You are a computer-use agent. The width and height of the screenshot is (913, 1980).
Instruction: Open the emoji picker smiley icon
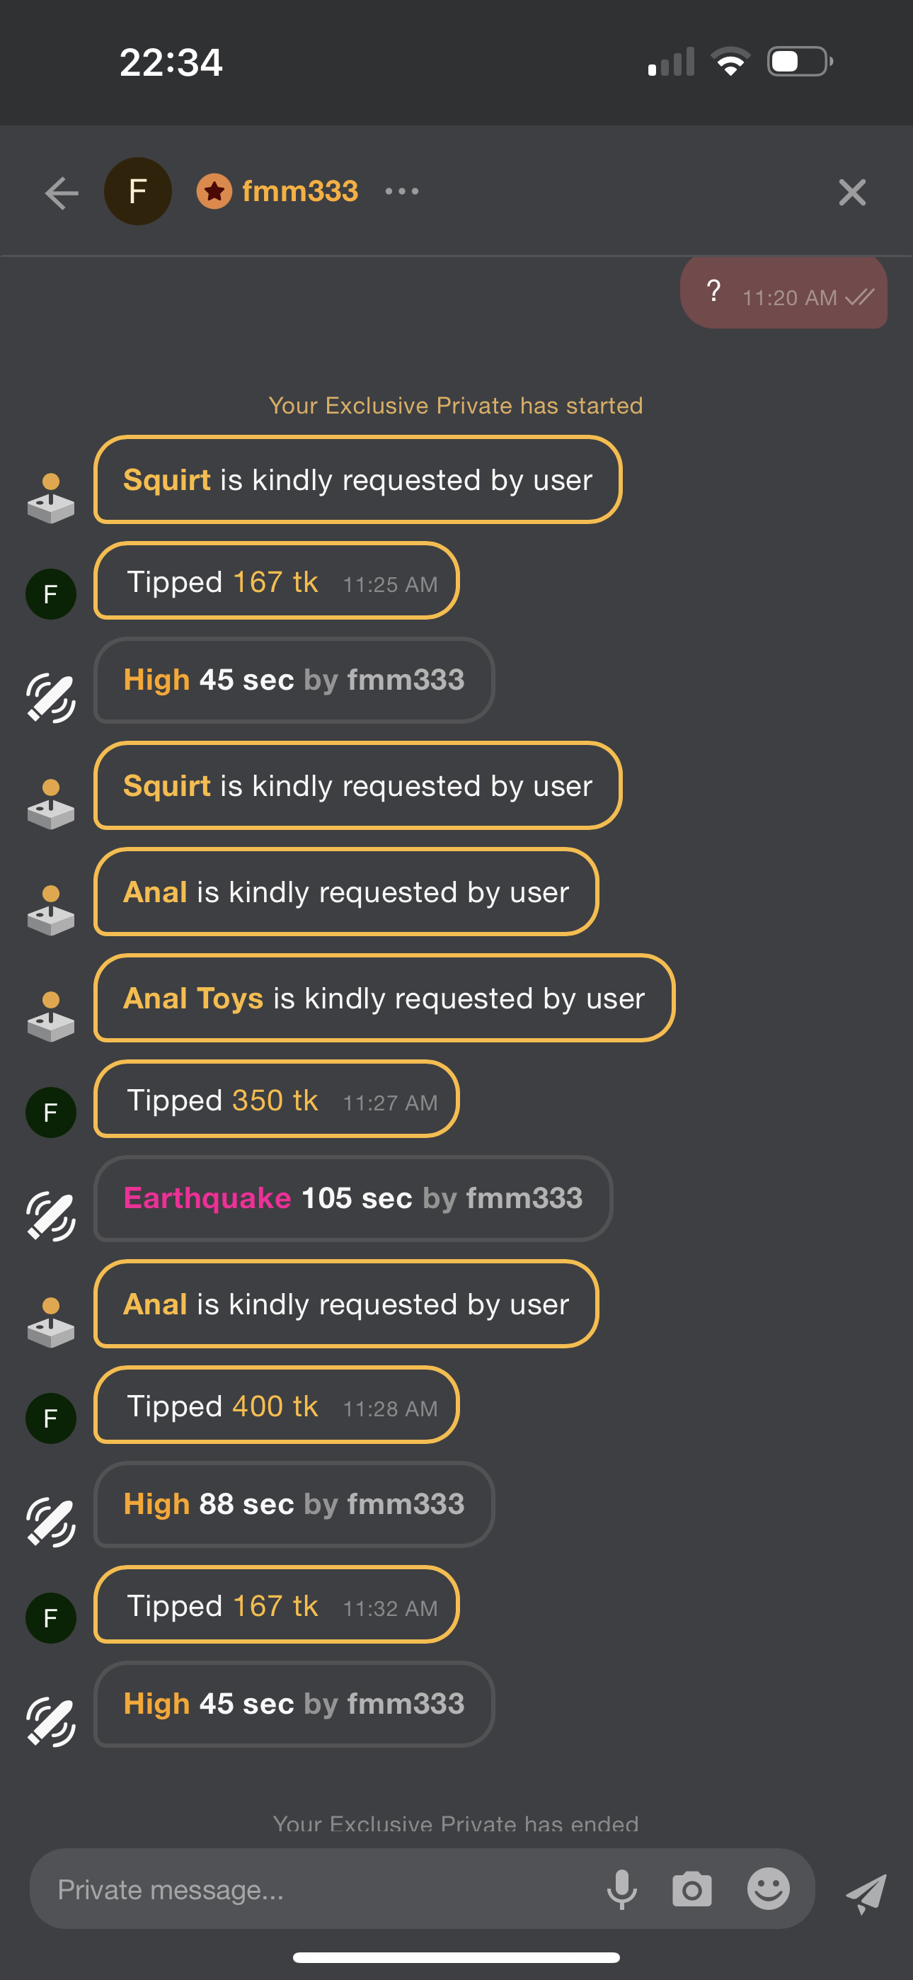click(768, 1889)
